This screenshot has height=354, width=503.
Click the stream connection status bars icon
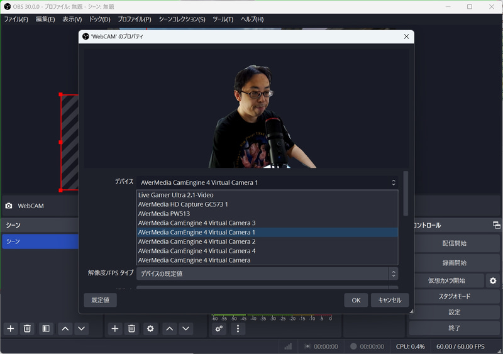tap(288, 346)
